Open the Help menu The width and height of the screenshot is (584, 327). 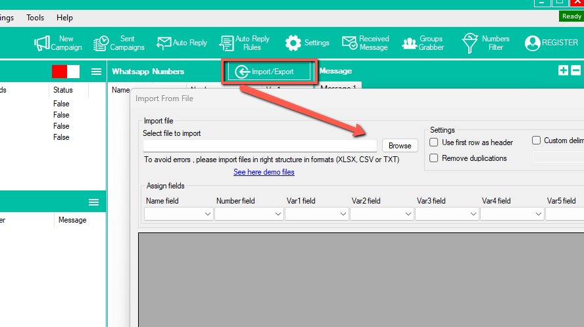[x=65, y=18]
